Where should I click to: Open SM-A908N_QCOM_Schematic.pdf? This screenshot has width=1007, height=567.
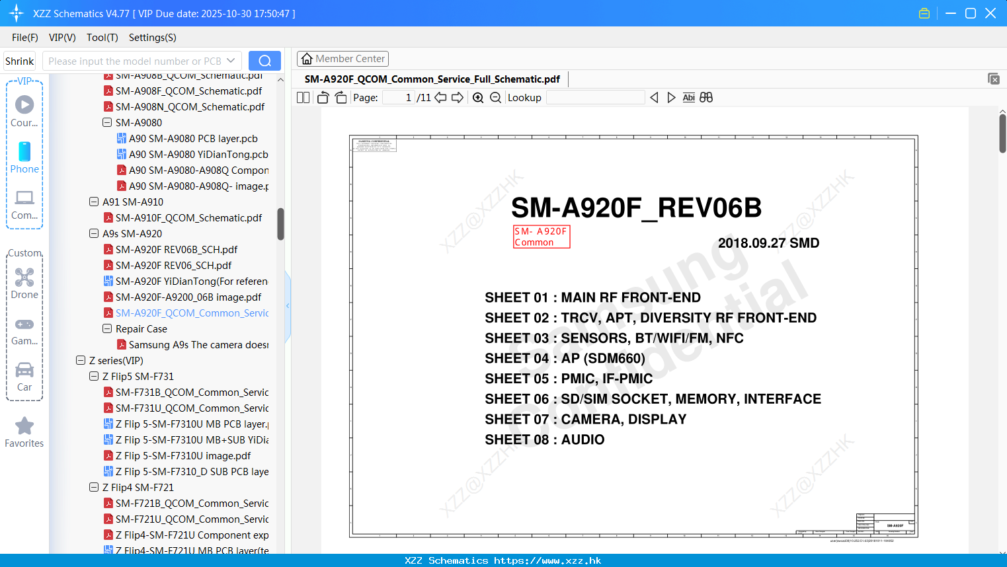point(190,106)
